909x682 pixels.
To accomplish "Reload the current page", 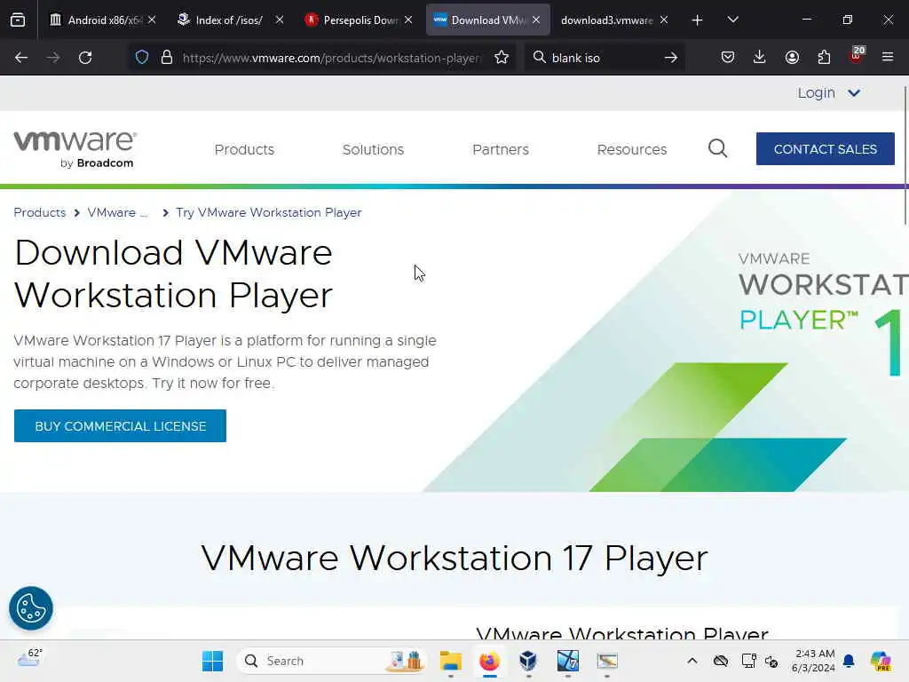I will (85, 58).
